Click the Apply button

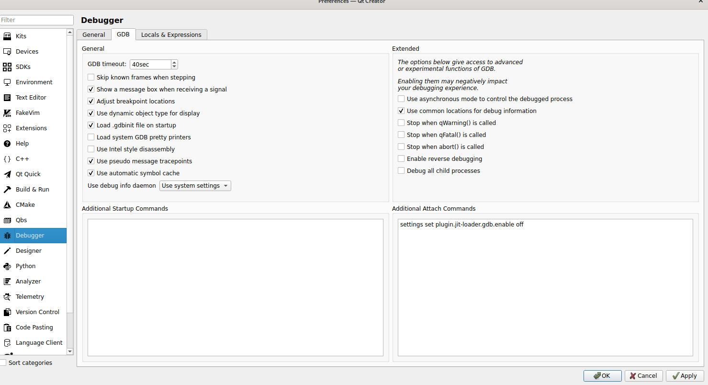click(685, 376)
